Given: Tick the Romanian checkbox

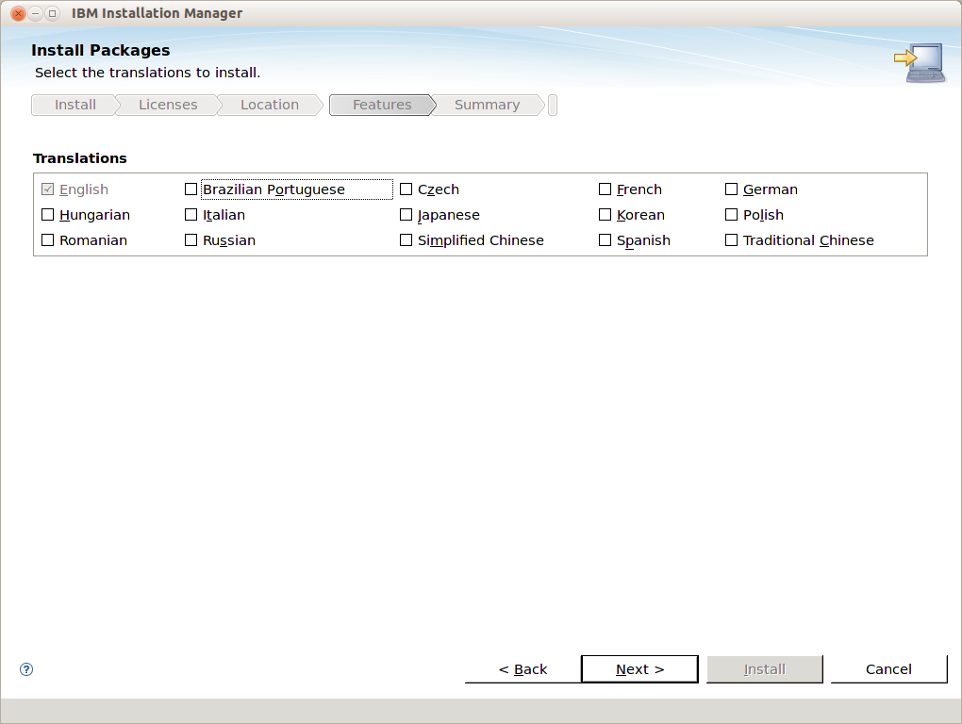Looking at the screenshot, I should (48, 240).
